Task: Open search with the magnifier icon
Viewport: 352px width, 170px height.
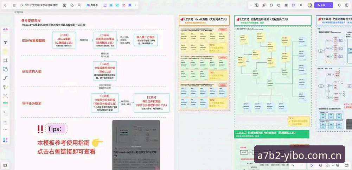Action: click(79, 5)
